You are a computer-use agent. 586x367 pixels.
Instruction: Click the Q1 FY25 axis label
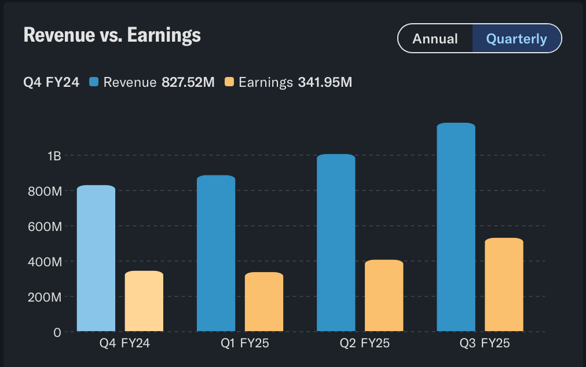click(x=245, y=343)
